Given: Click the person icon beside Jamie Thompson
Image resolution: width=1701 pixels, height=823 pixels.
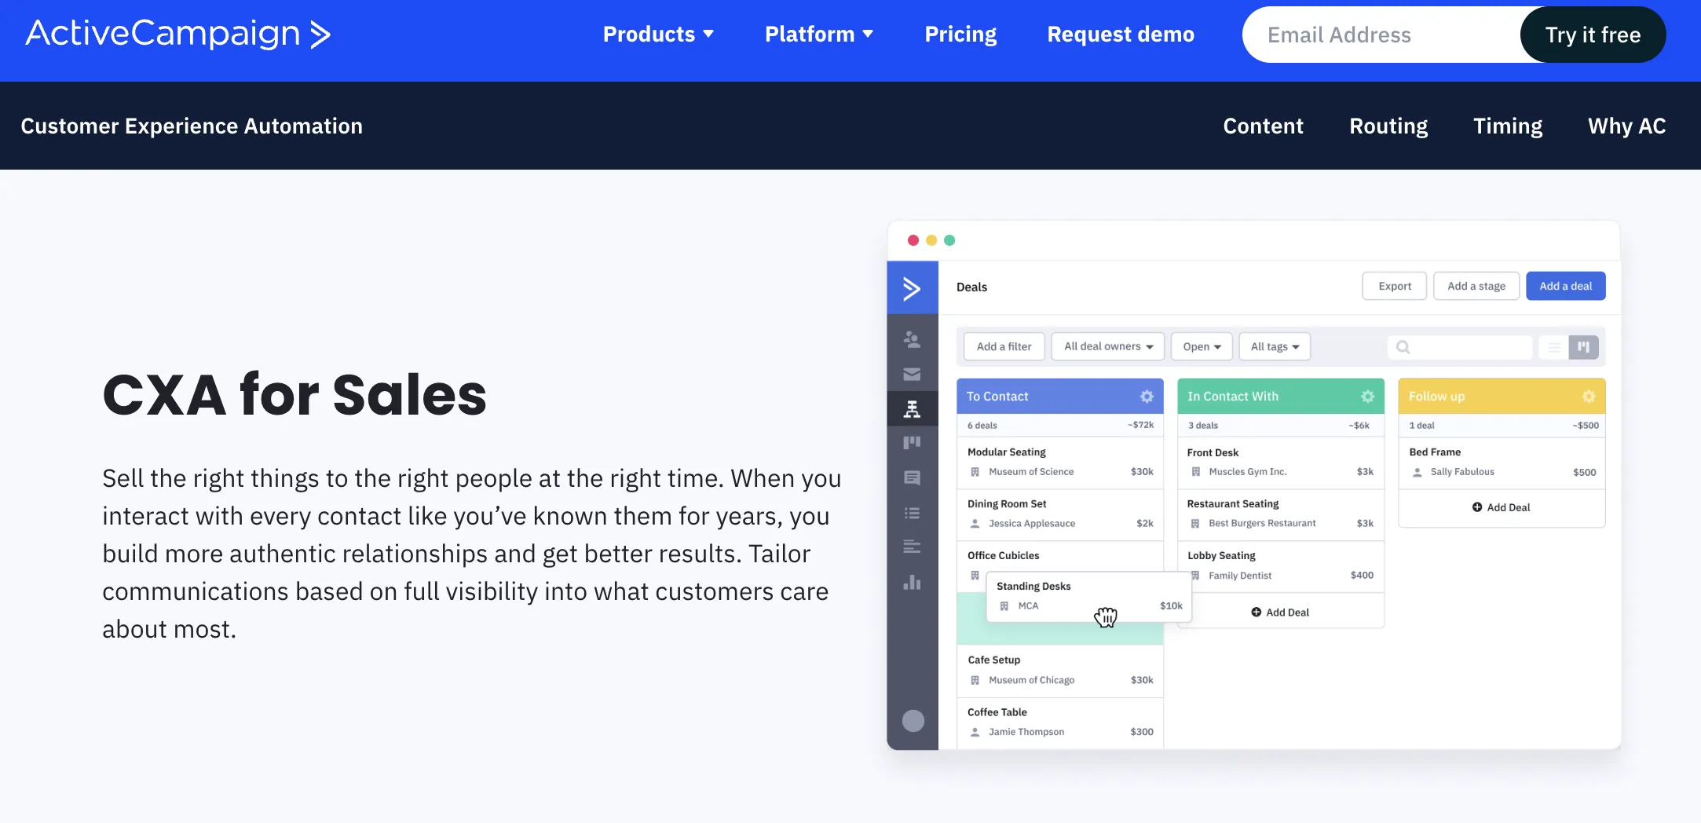Looking at the screenshot, I should click(x=975, y=732).
